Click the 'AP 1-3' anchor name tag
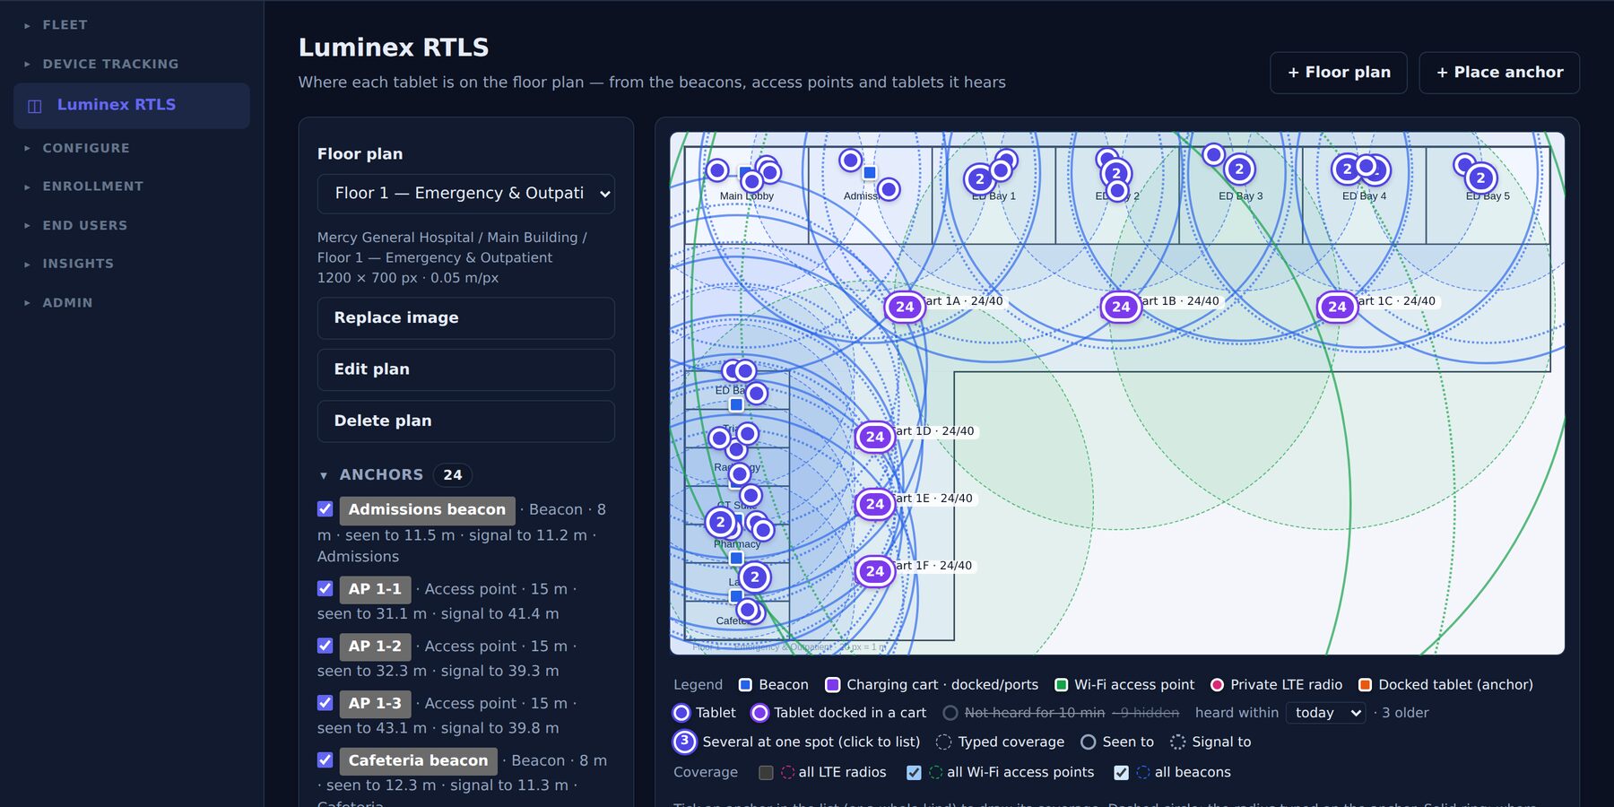This screenshot has height=807, width=1614. [x=376, y=704]
